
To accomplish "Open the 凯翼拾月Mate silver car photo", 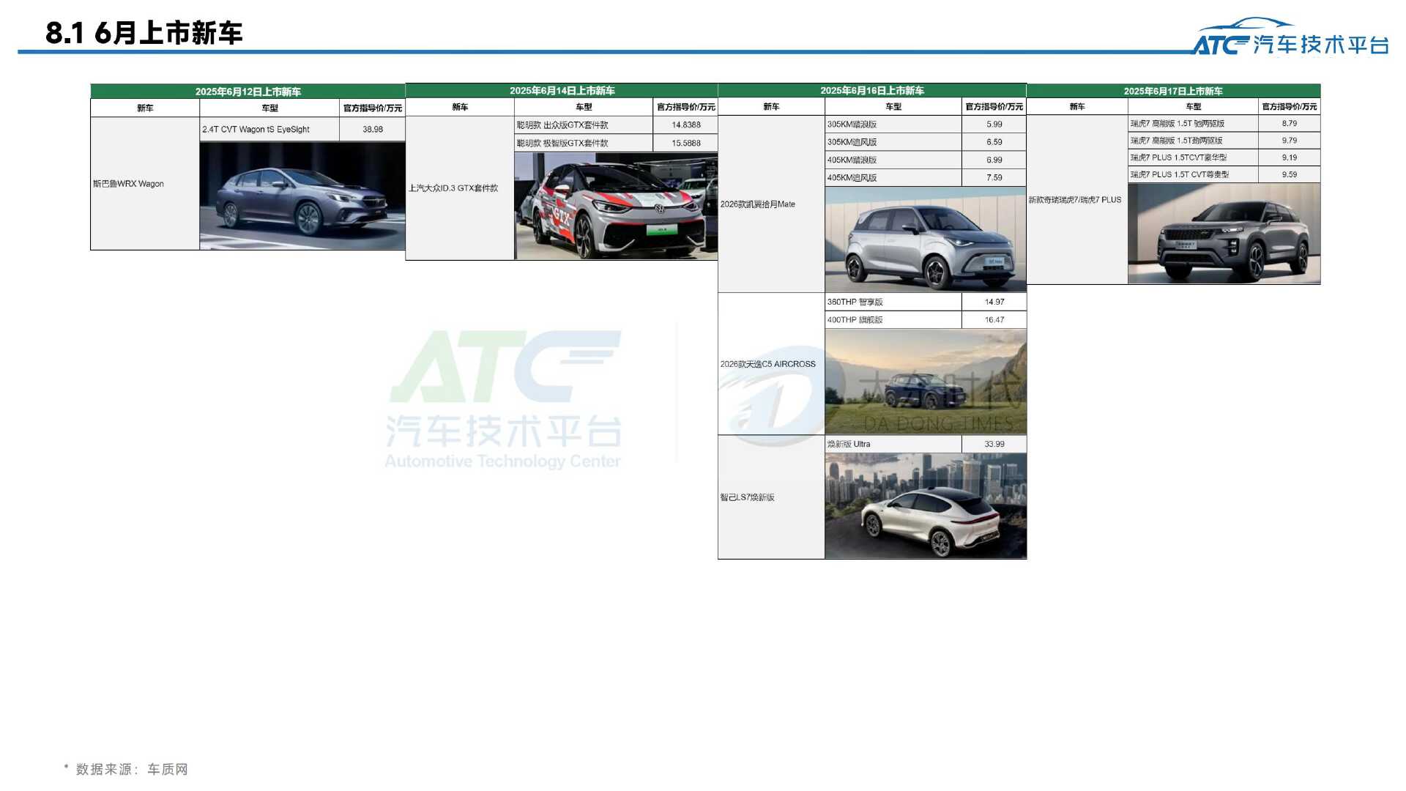I will coord(926,239).
